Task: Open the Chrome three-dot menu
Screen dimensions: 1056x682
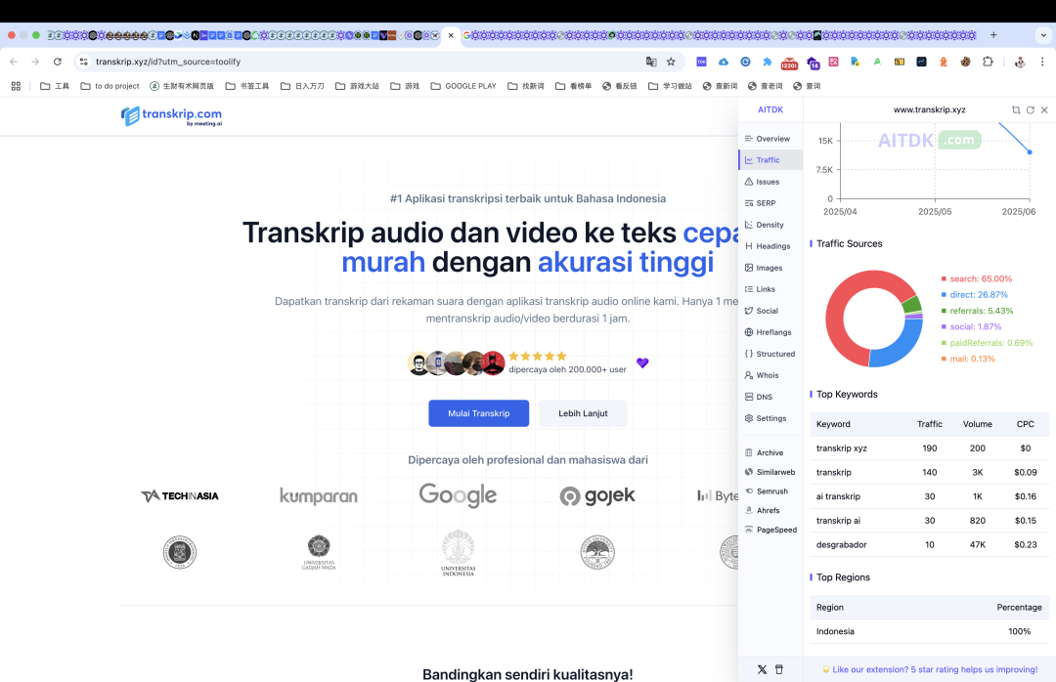Action: [x=1042, y=62]
